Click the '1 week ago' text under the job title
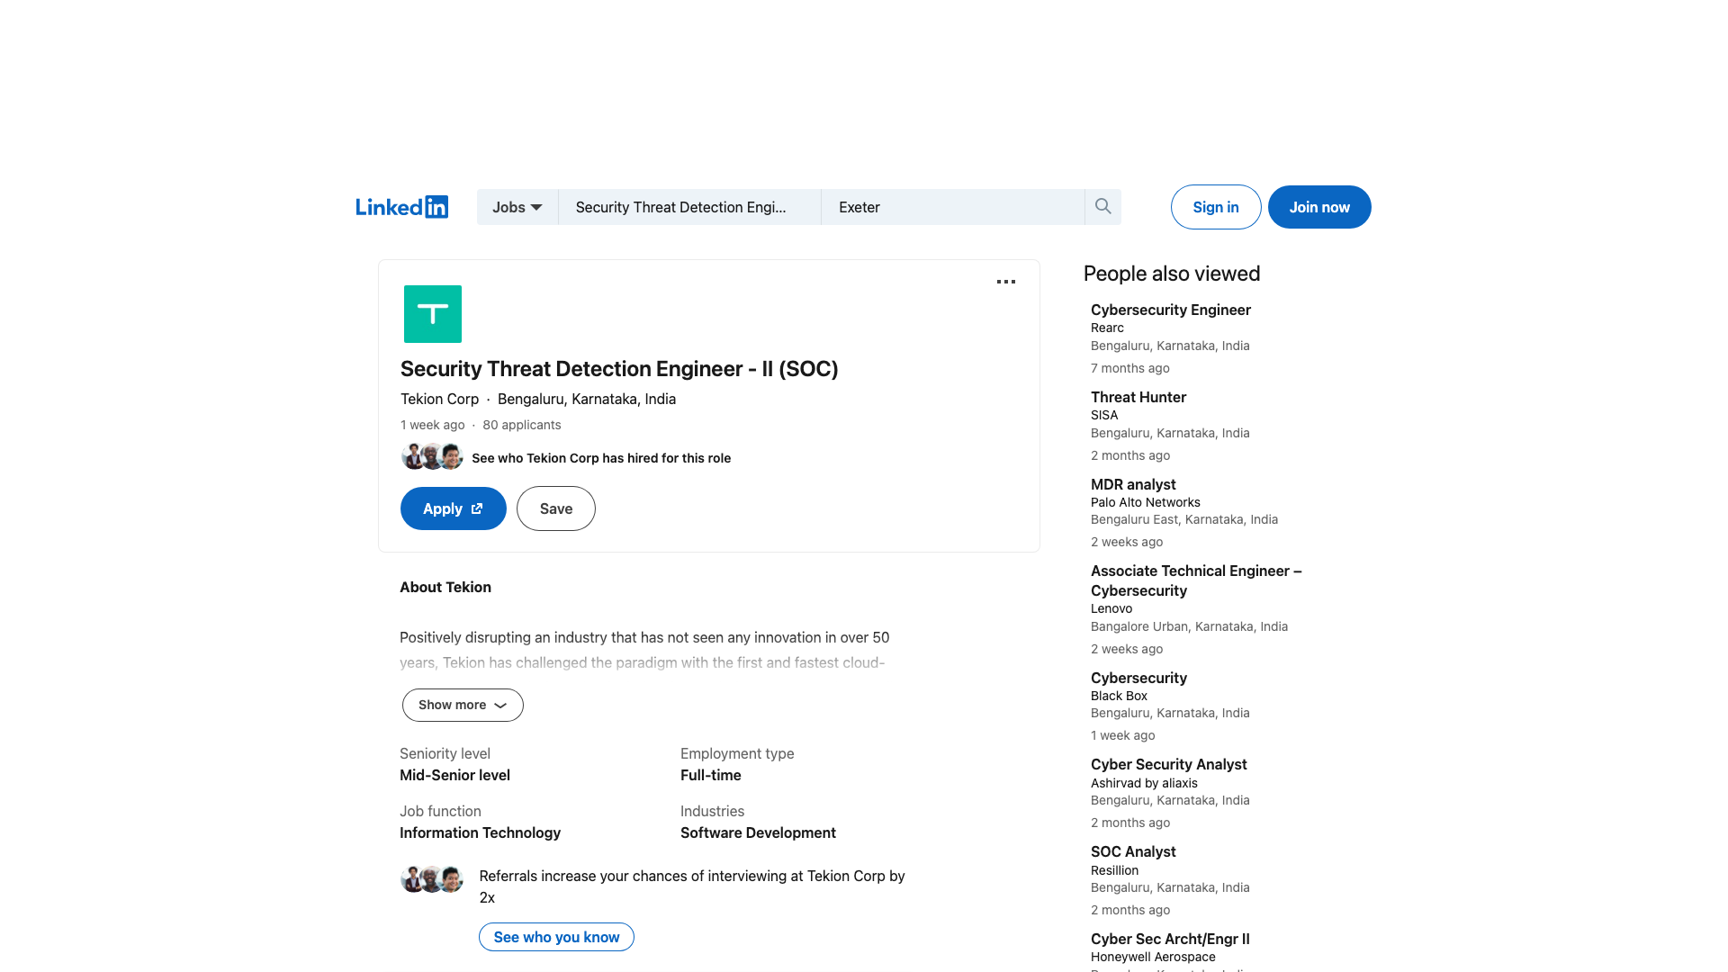The width and height of the screenshot is (1728, 972). click(433, 425)
